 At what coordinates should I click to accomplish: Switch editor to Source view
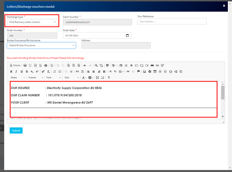15,65
